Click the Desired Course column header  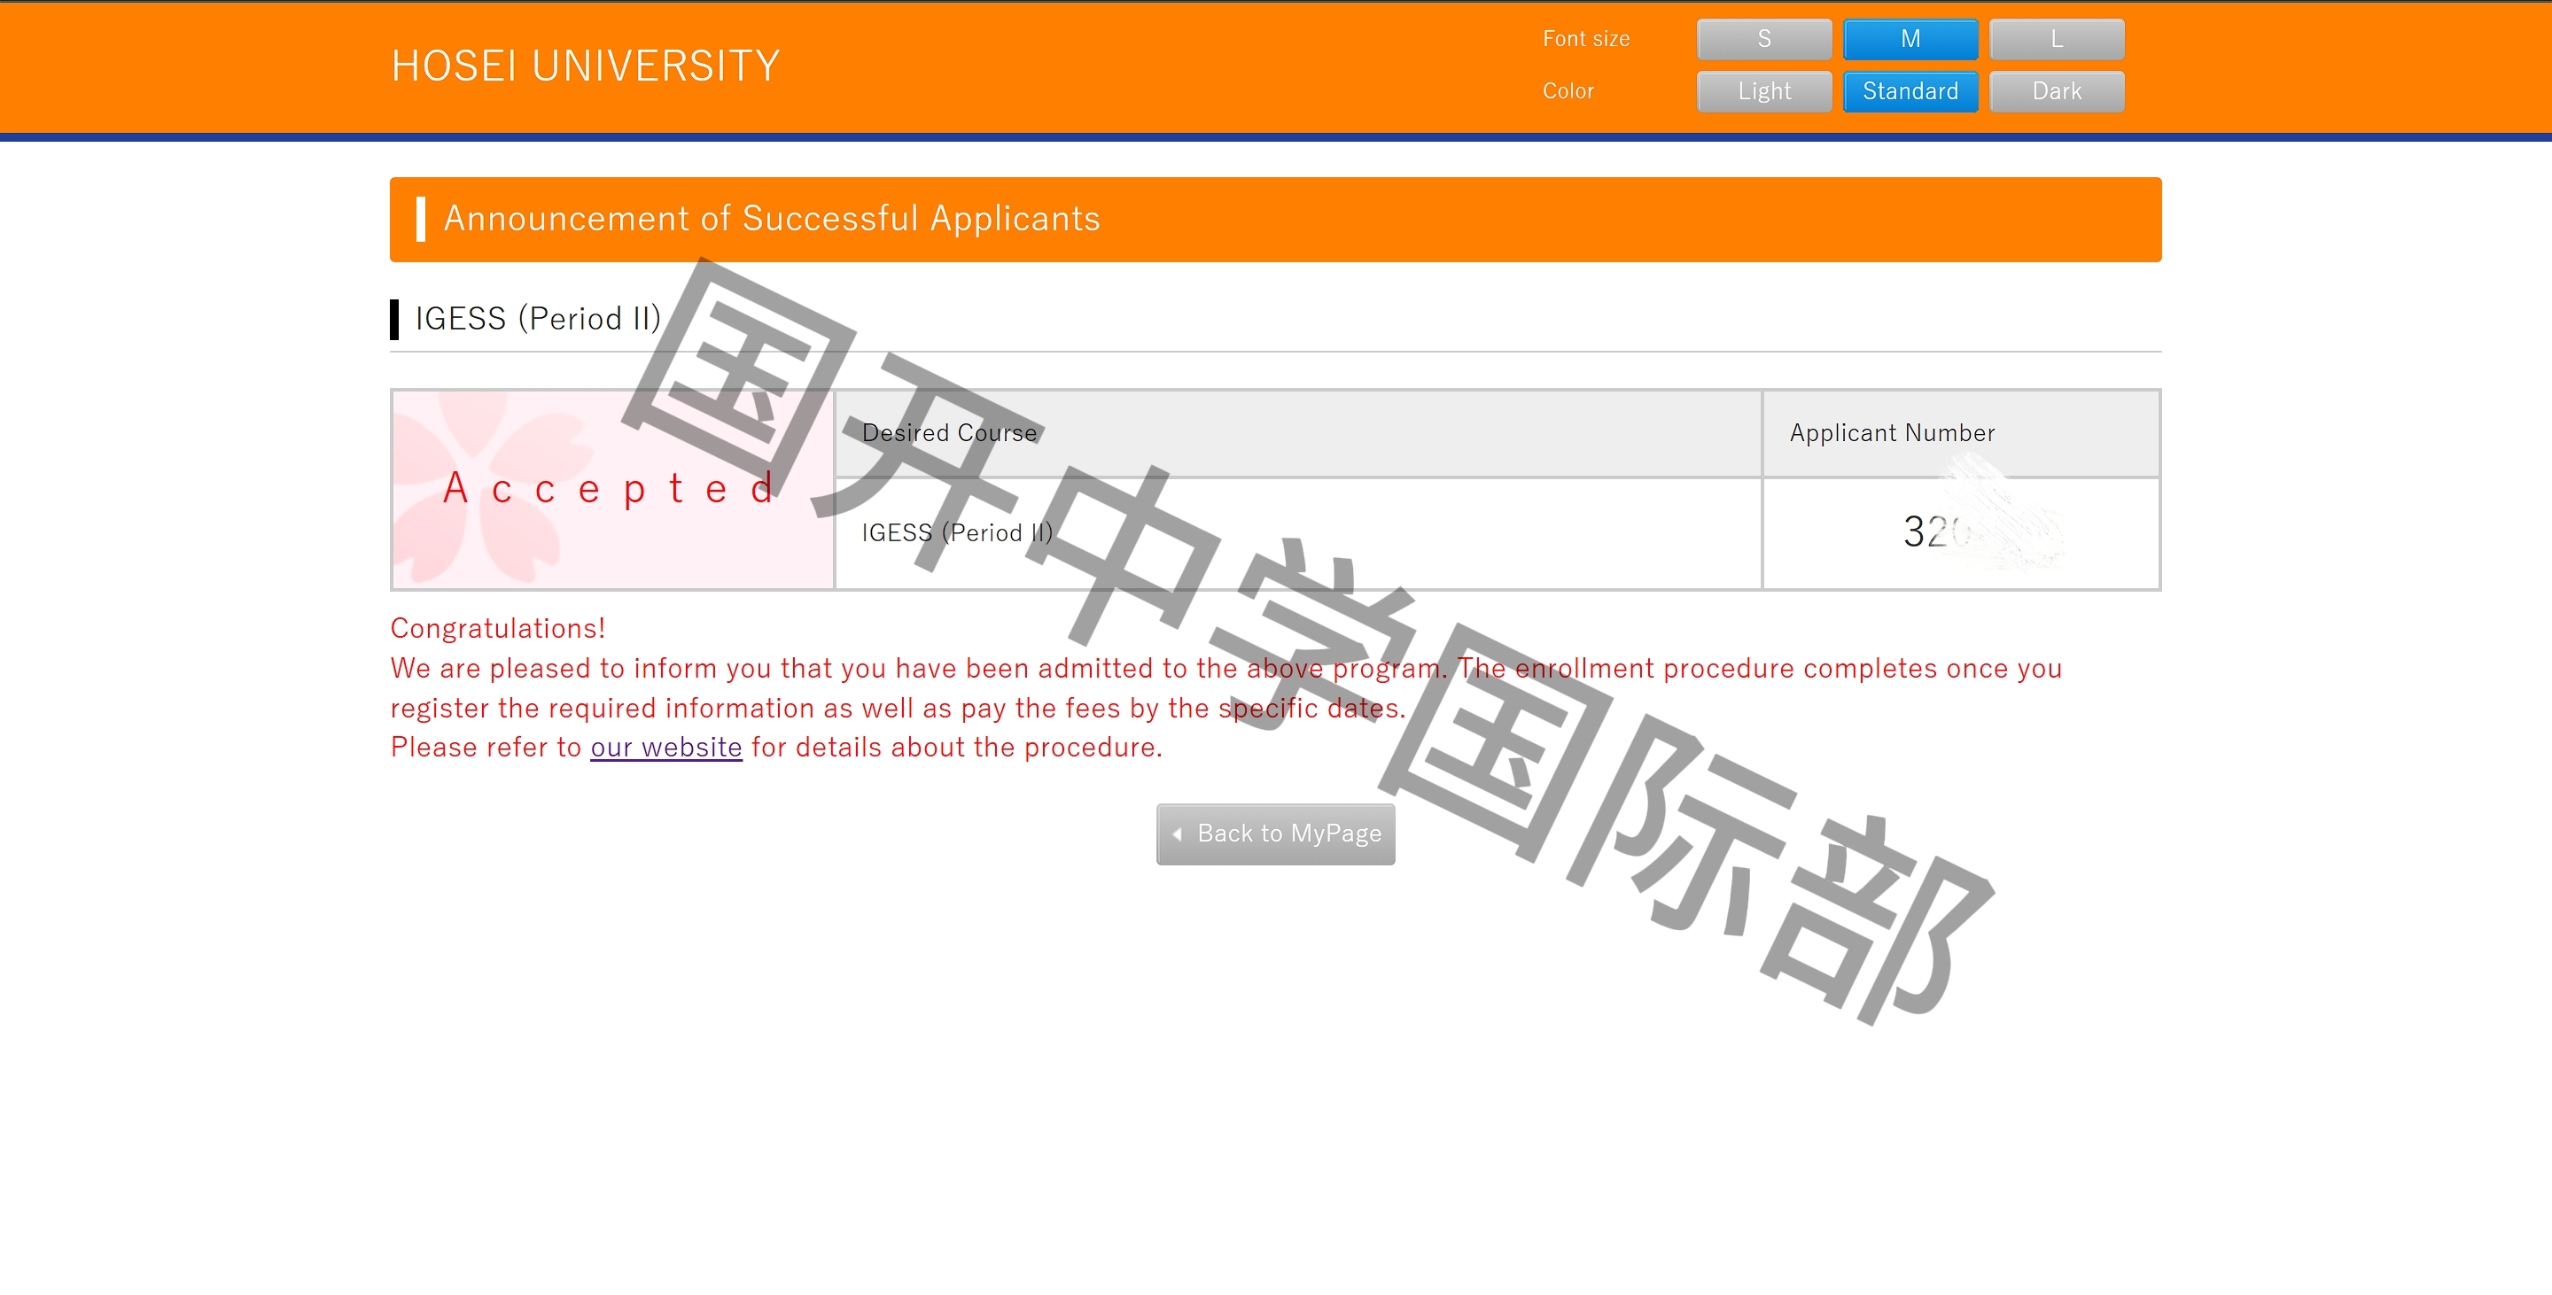(x=1298, y=434)
